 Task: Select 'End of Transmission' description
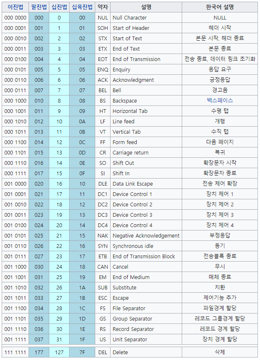click(x=136, y=59)
